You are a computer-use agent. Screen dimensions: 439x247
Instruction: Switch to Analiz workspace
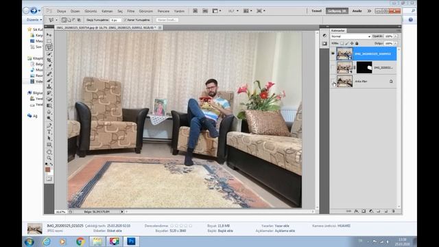(x=357, y=11)
